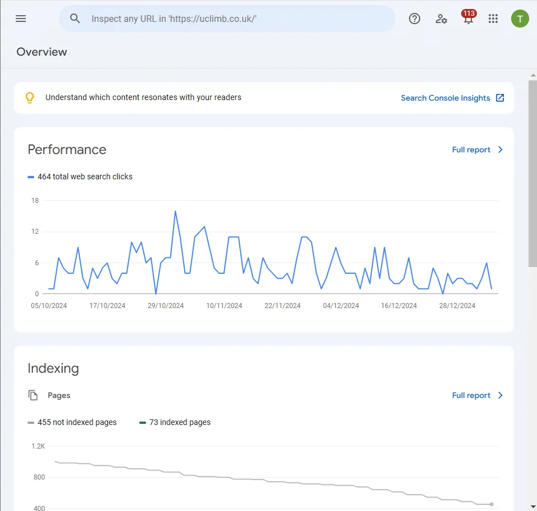The width and height of the screenshot is (537, 511).
Task: Open the Search Console help icon
Action: click(x=415, y=19)
